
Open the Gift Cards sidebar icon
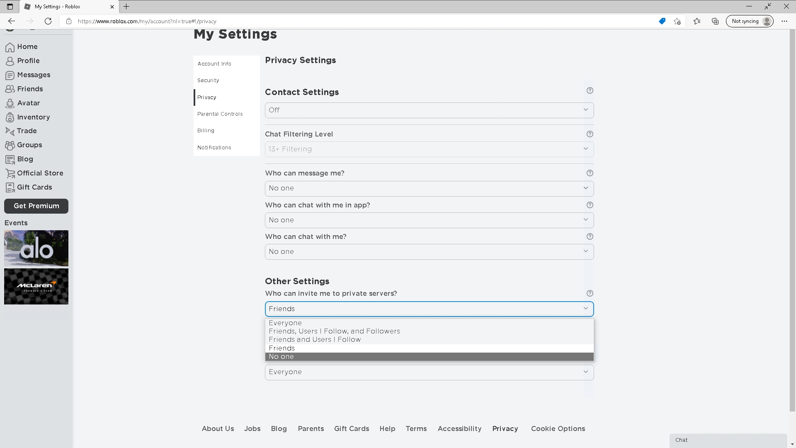[x=10, y=187]
